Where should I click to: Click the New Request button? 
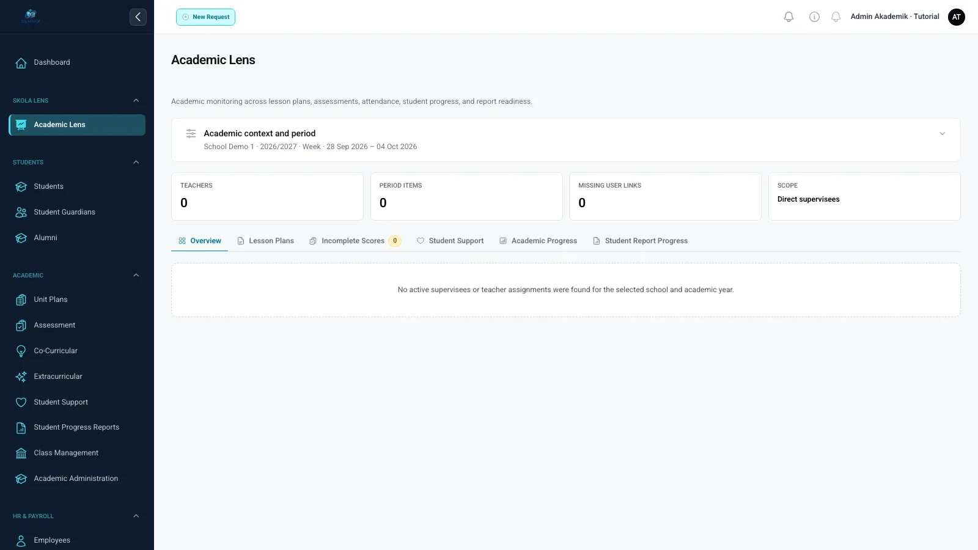click(x=205, y=17)
